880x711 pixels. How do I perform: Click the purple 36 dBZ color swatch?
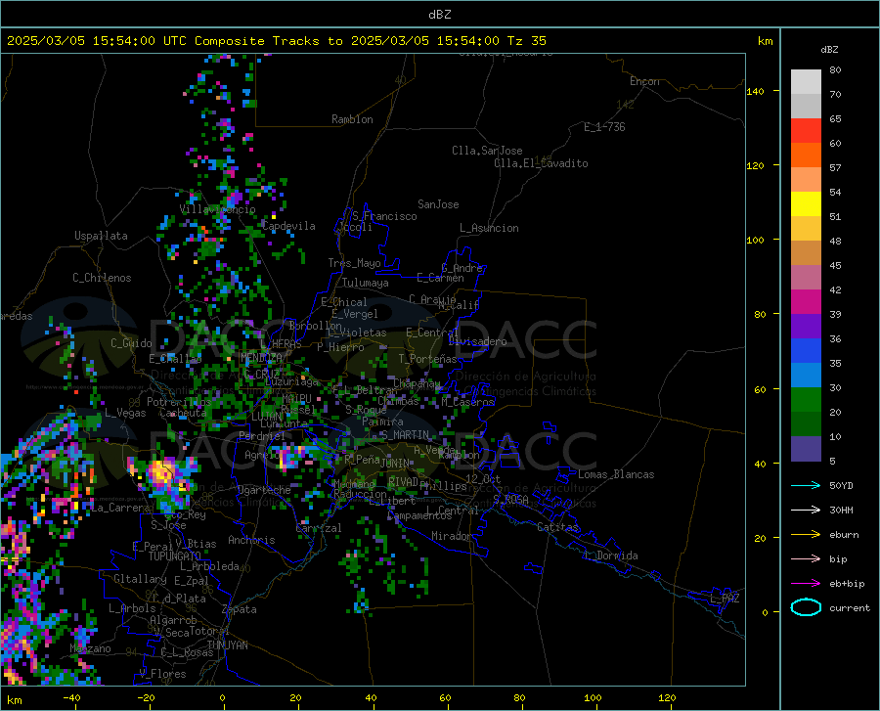(x=806, y=327)
